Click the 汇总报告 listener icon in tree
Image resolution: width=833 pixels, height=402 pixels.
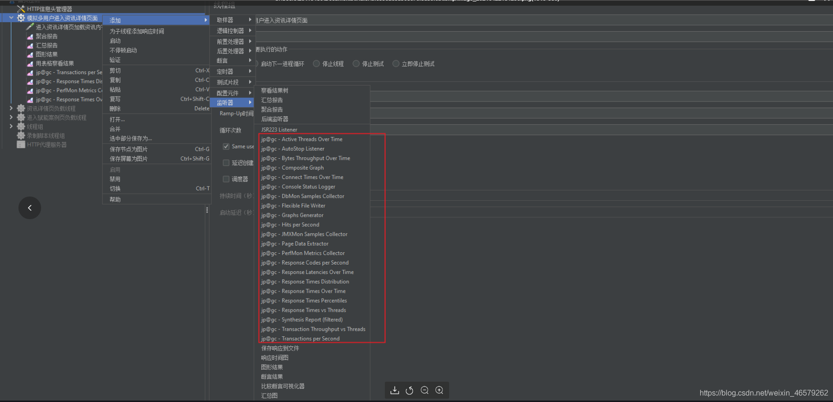click(x=30, y=45)
